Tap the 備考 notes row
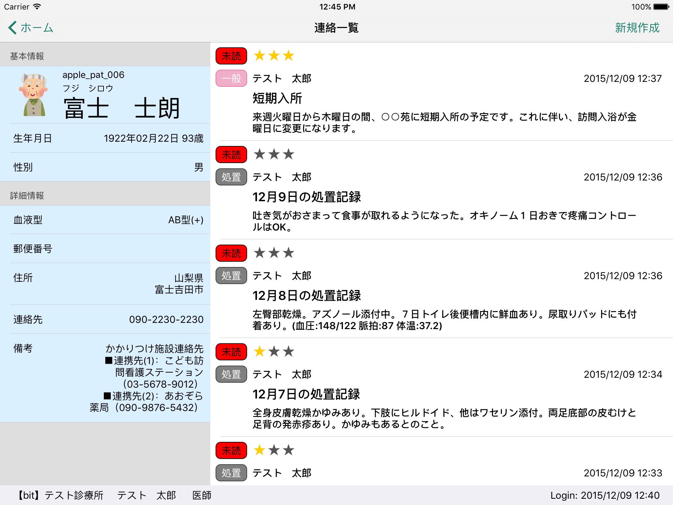The image size is (673, 505). pyautogui.click(x=105, y=378)
